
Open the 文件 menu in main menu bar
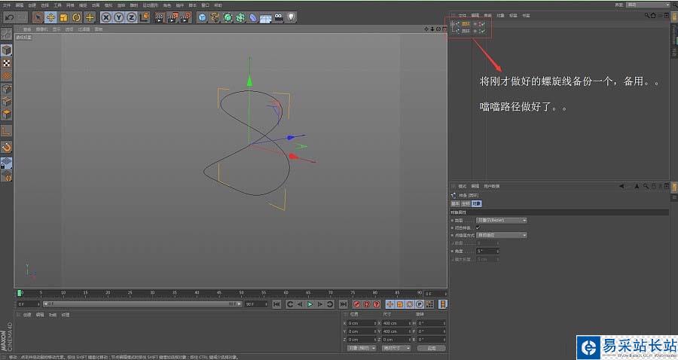(x=7, y=5)
